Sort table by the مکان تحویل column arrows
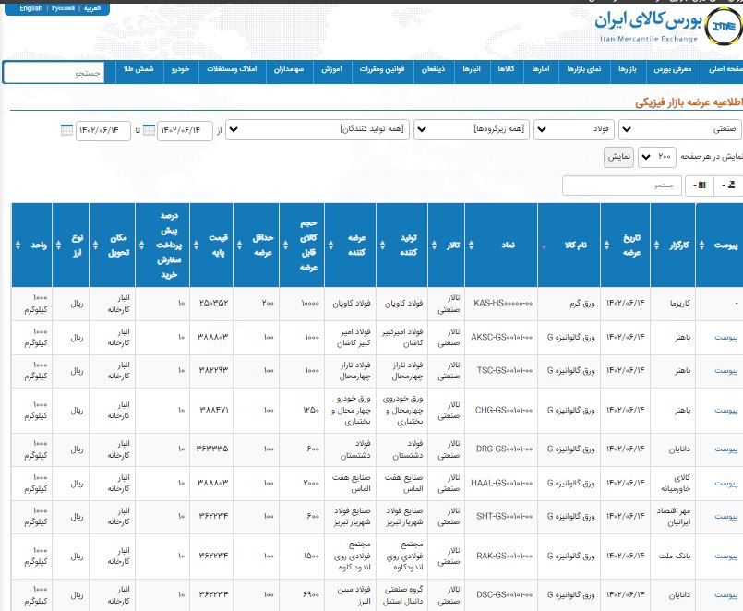 [x=95, y=246]
